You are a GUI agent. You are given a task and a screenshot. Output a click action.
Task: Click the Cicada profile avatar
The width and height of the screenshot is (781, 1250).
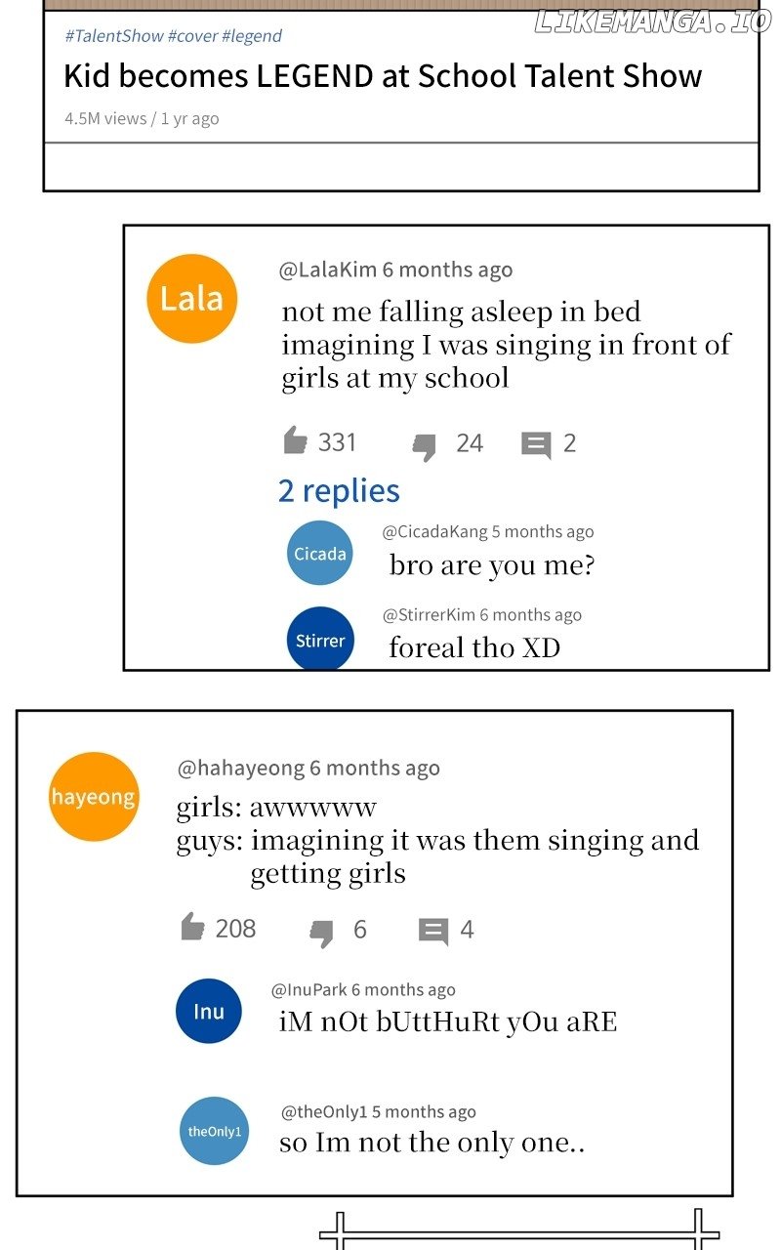pyautogui.click(x=320, y=554)
